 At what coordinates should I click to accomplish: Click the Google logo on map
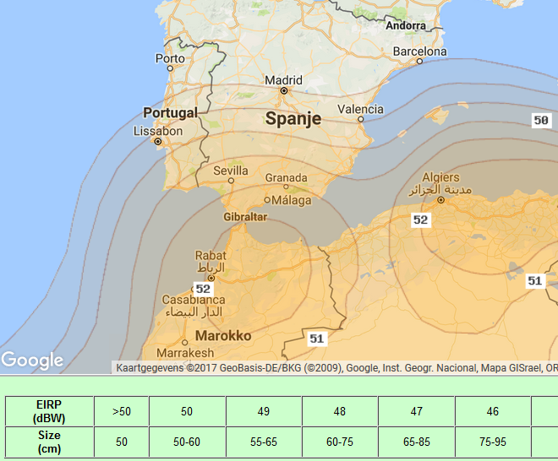pos(32,361)
